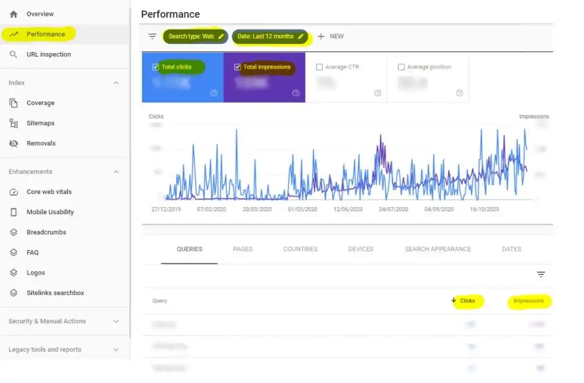
Task: Edit the Date: Last 12 months filter
Action: coord(270,37)
